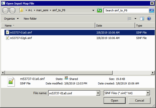Navigate to A-L breadcrumb folder

click(30, 10)
